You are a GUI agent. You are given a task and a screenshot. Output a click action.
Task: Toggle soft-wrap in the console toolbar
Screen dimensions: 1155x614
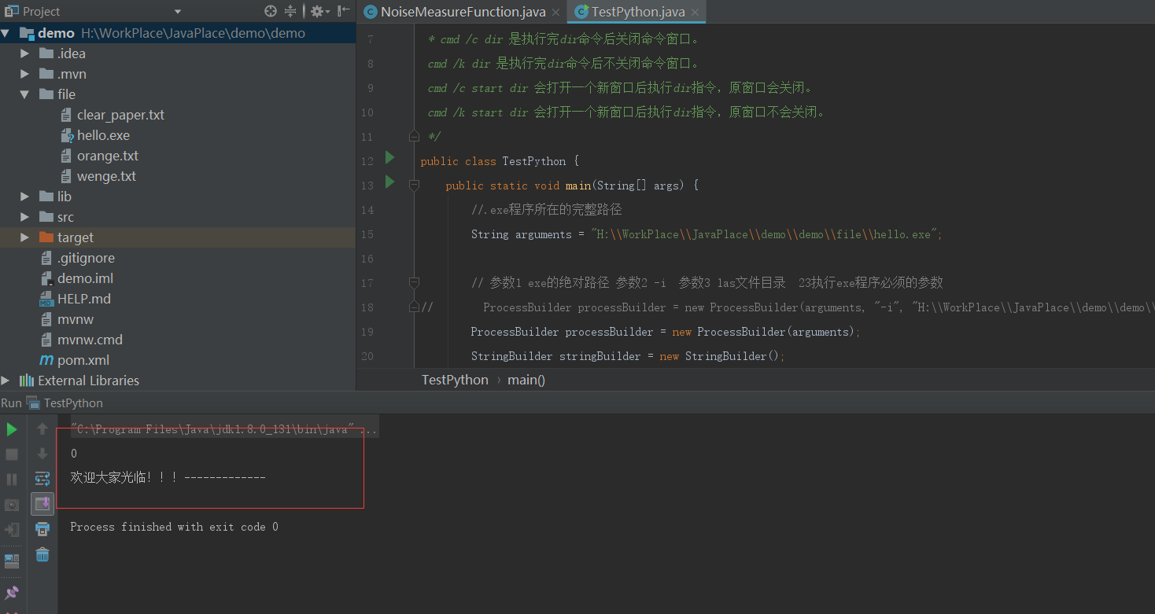(42, 477)
